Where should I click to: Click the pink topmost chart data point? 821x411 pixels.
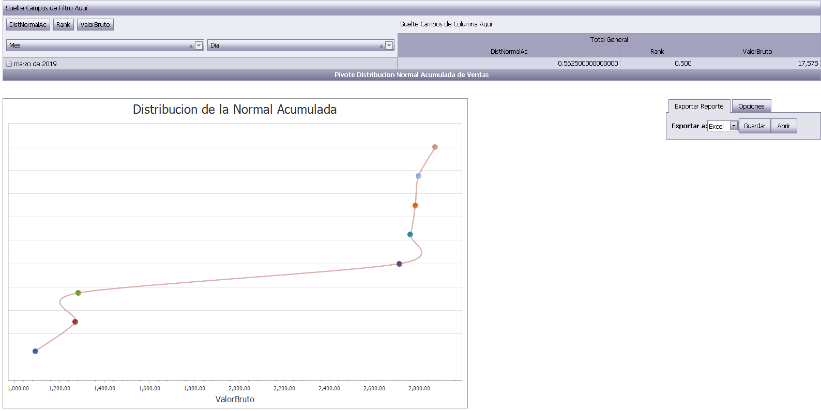pos(435,147)
